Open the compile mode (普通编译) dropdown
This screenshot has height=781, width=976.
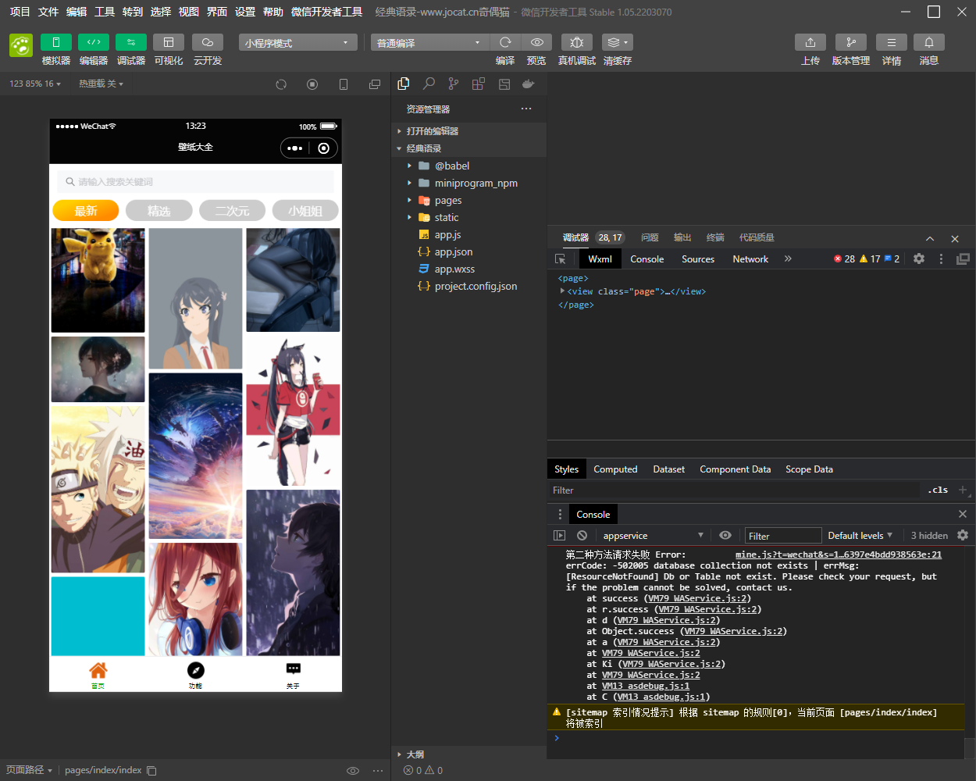(x=429, y=42)
